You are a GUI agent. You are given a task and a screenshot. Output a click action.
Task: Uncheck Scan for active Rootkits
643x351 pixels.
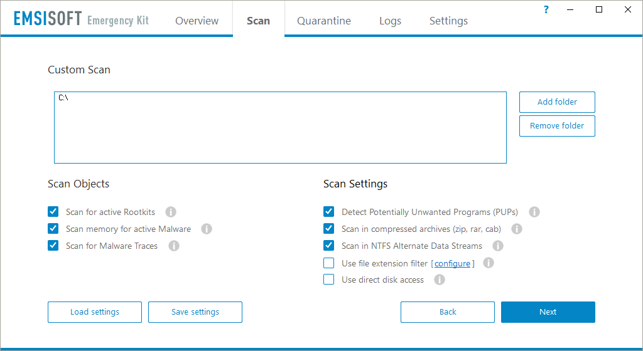click(53, 212)
